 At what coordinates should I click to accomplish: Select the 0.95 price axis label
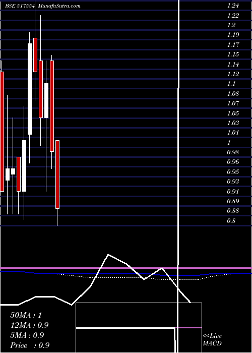[x=233, y=172]
